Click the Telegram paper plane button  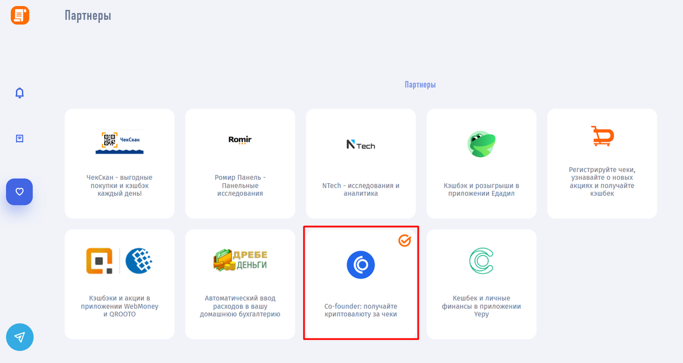(20, 337)
